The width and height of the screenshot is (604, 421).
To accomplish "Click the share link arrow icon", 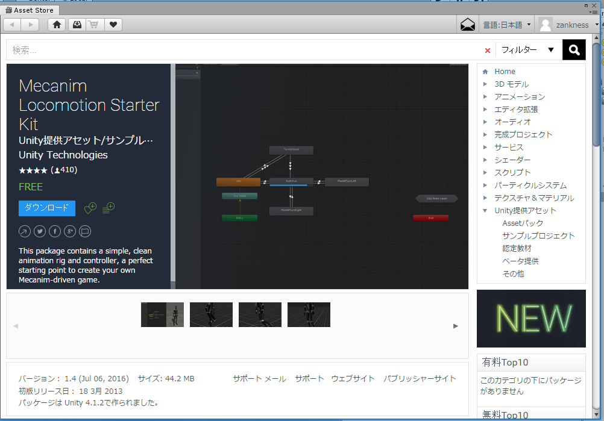I will [25, 231].
